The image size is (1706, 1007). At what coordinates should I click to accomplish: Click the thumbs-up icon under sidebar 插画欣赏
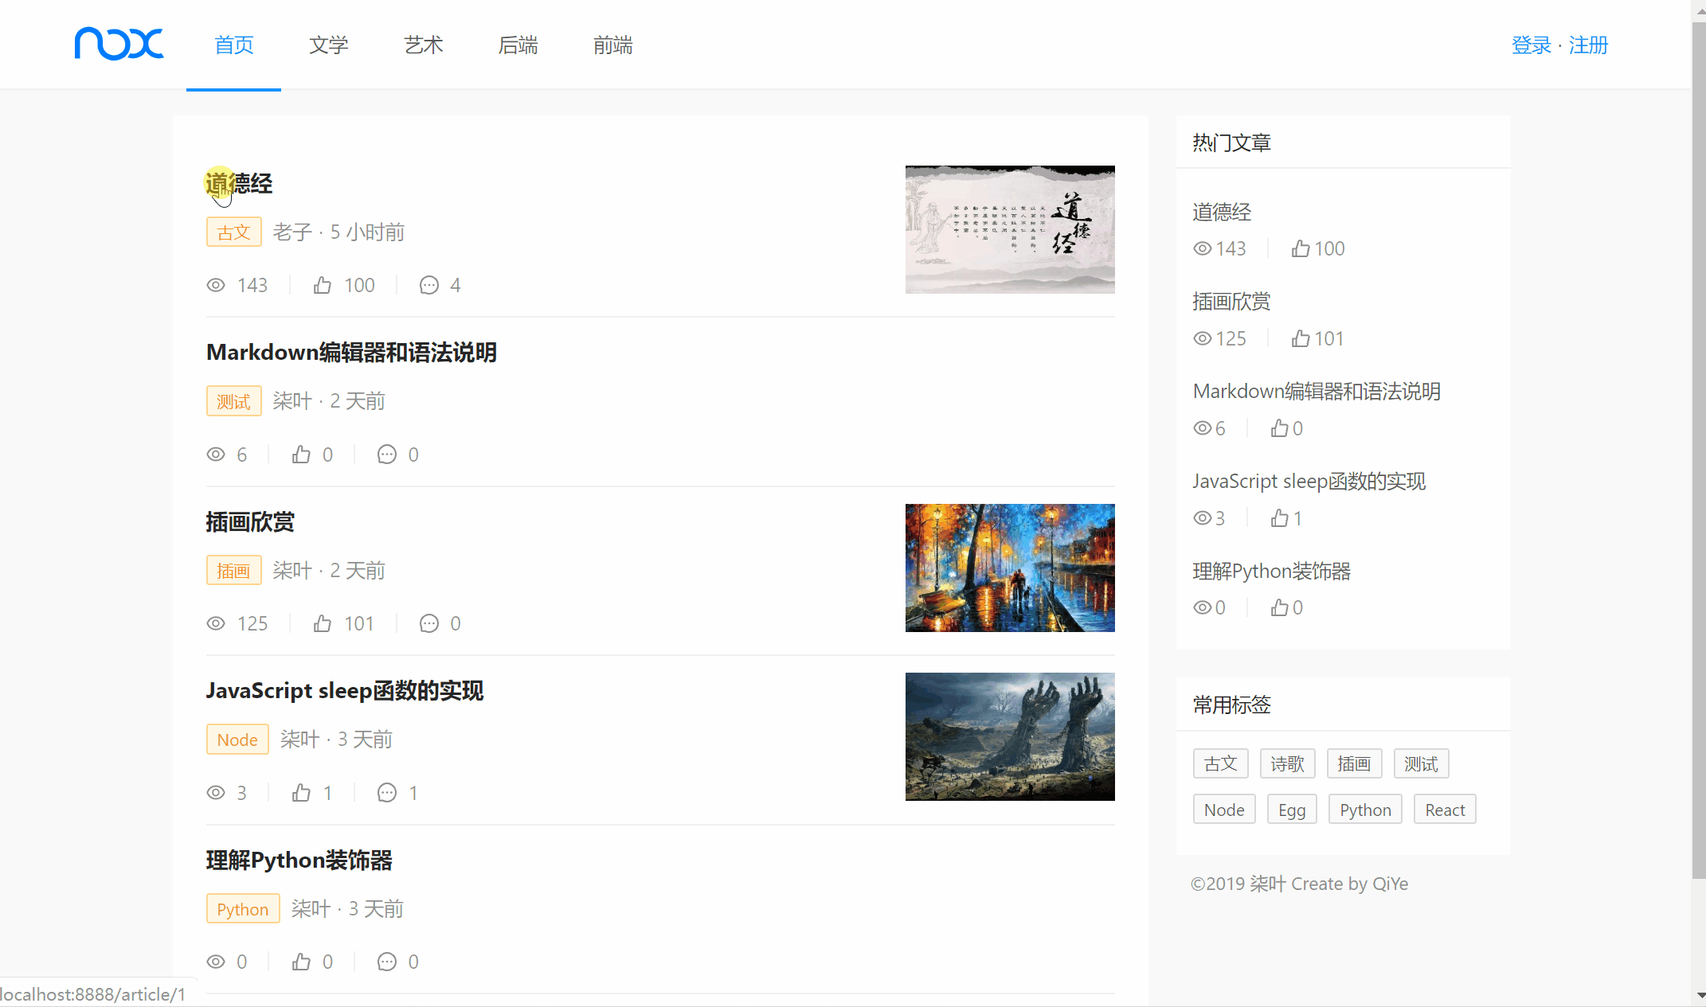(1300, 338)
